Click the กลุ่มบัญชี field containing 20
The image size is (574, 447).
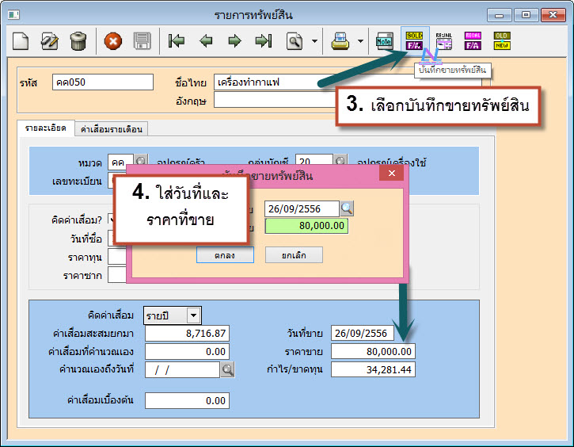(314, 161)
